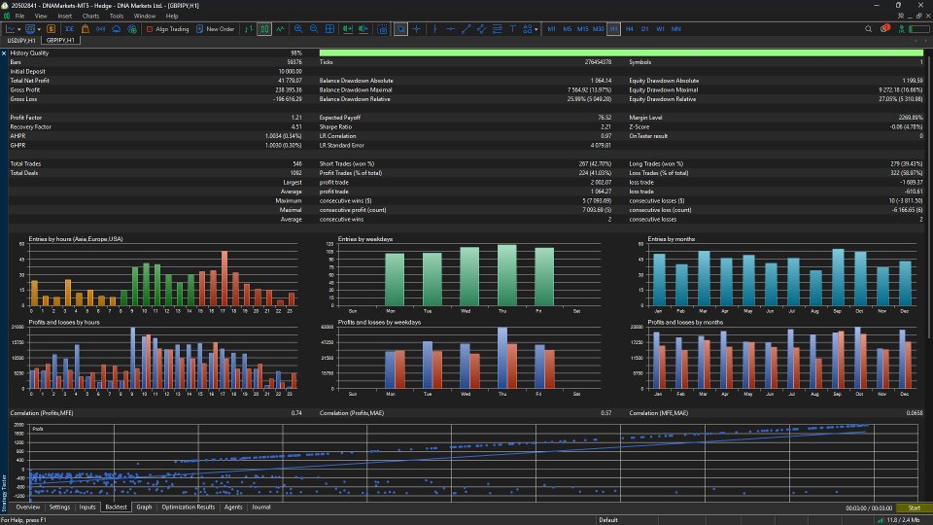Image resolution: width=933 pixels, height=525 pixels.
Task: Open the Market Watch dollar icon
Action: tap(52, 29)
